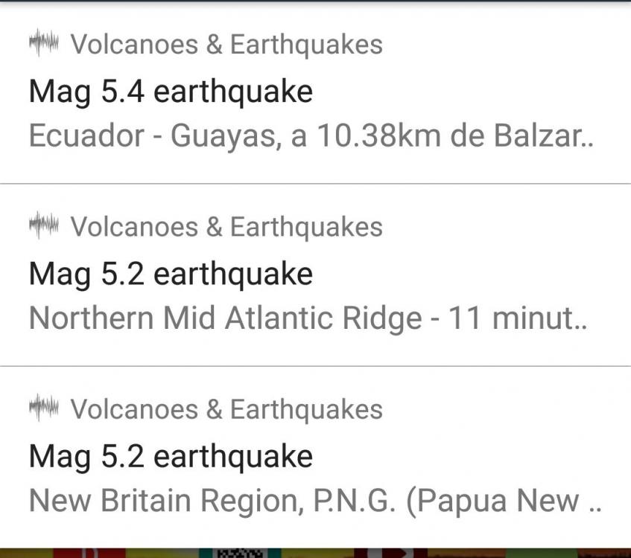Image resolution: width=631 pixels, height=558 pixels.
Task: Select Volcanoes & Earthquakes label above Mid Atlantic alert
Action: click(226, 227)
